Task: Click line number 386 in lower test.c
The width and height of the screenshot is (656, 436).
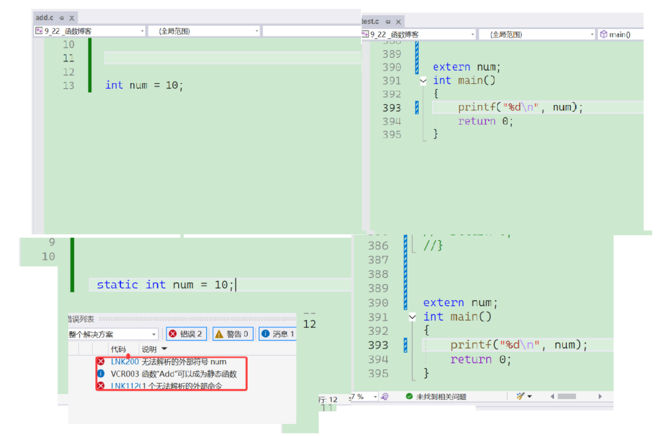Action: tap(378, 246)
